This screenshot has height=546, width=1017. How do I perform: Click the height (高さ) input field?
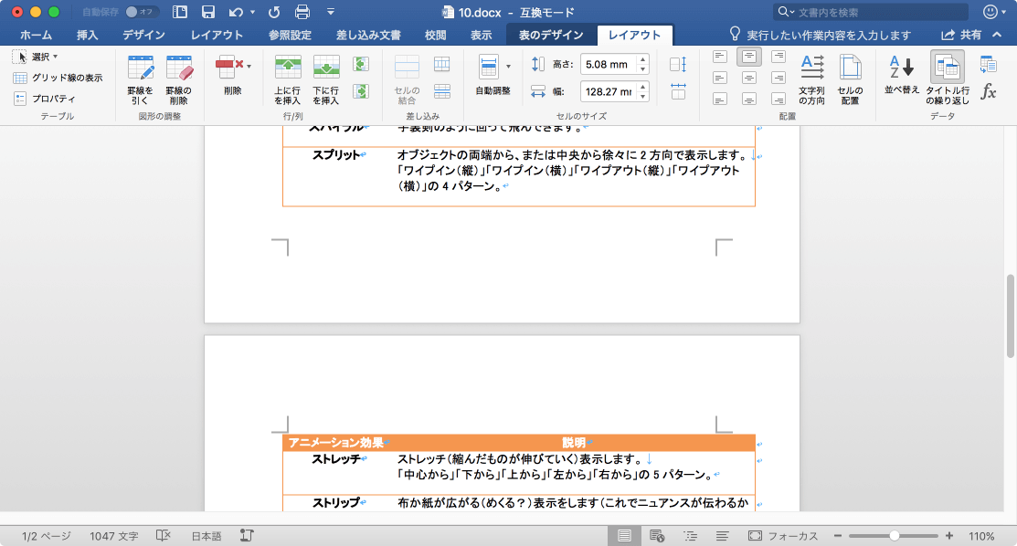pyautogui.click(x=609, y=64)
